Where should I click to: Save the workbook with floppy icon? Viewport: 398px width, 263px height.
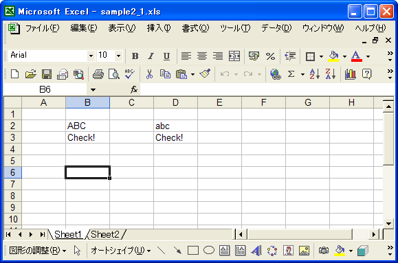pos(47,74)
